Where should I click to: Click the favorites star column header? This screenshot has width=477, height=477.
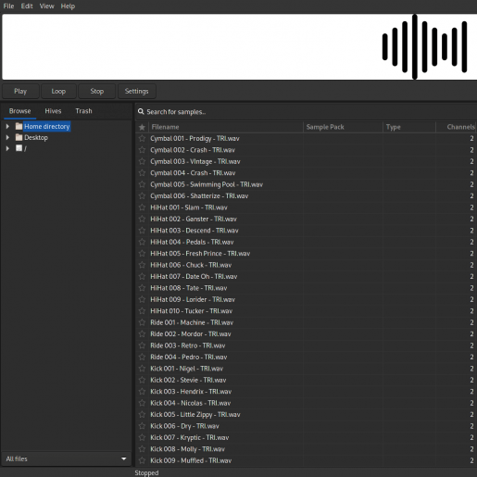click(142, 127)
